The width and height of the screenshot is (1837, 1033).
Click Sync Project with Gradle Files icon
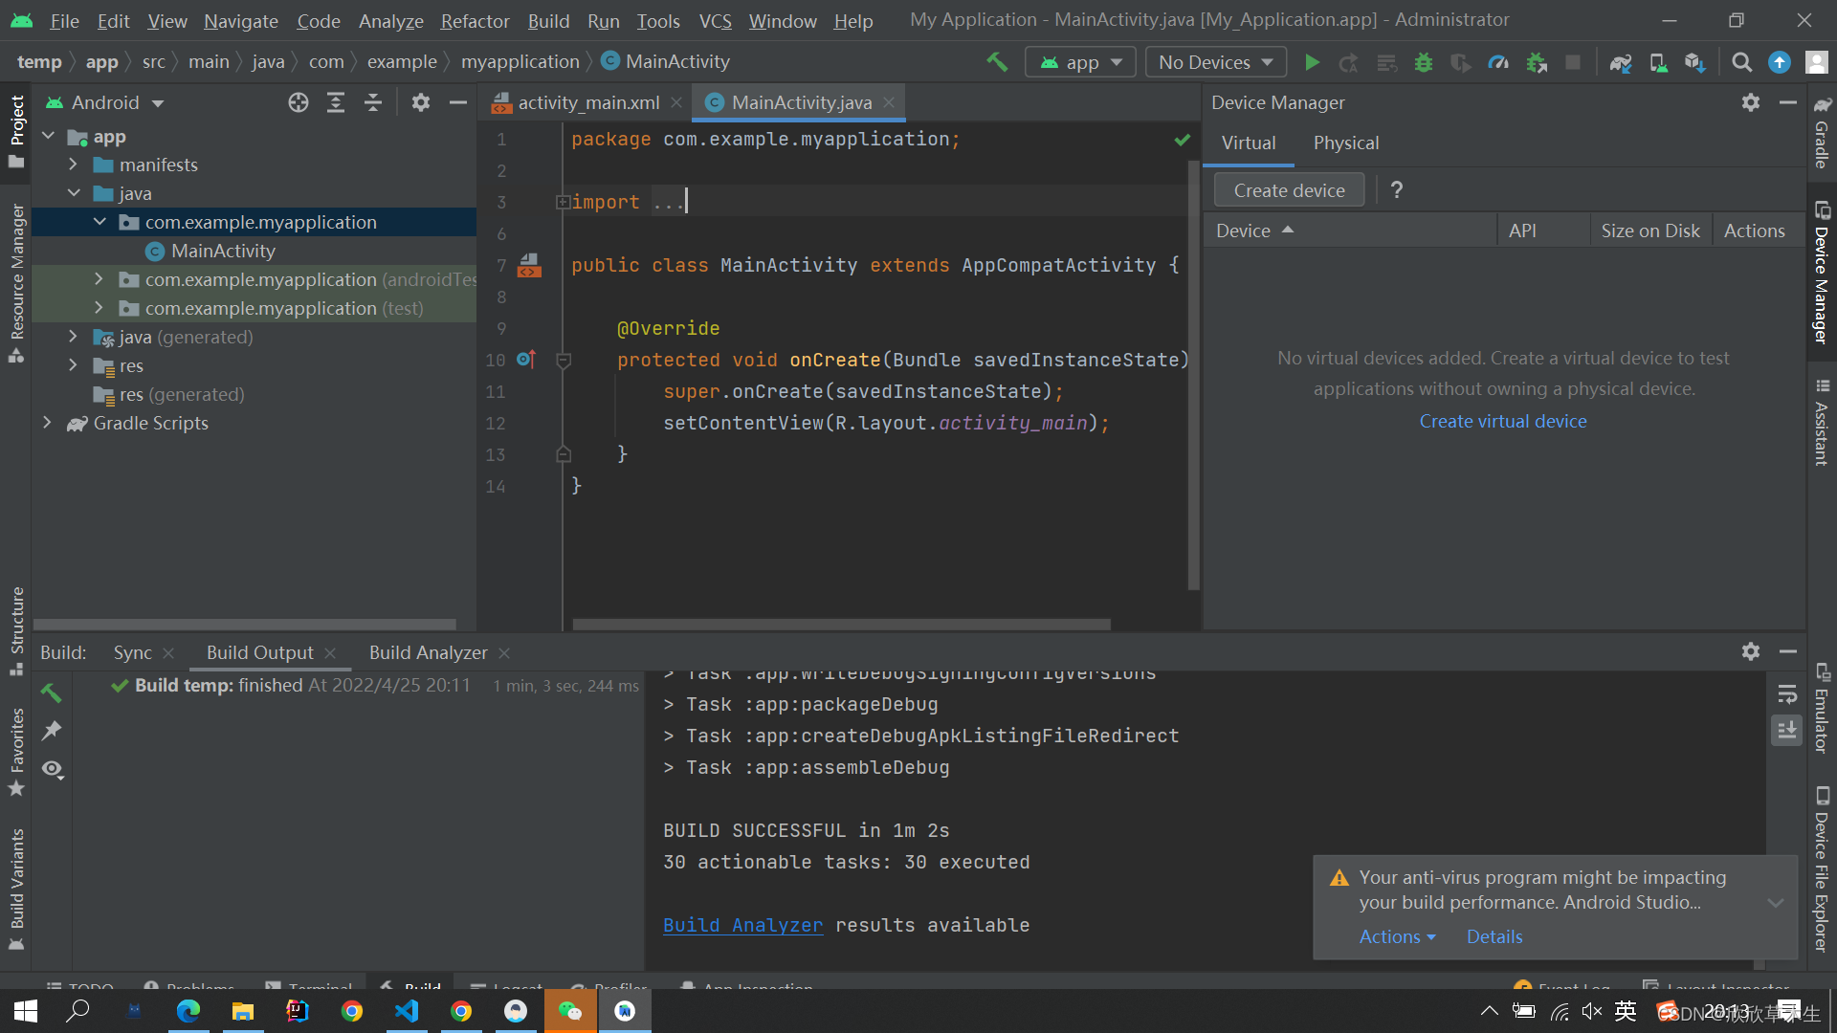coord(1620,62)
